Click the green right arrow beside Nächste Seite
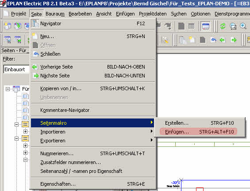Screen dimensions: 250x191 click(36, 76)
